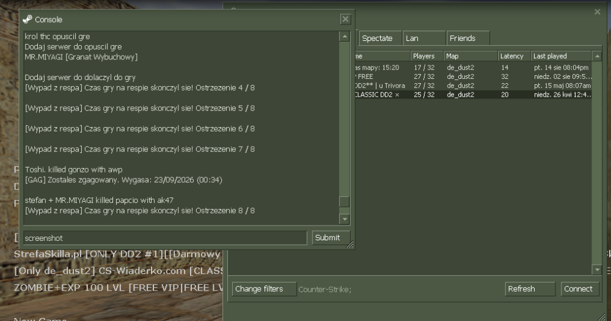Click the Ostrzezenie 6 / 8 console line
This screenshot has height=321, width=611.
139,129
